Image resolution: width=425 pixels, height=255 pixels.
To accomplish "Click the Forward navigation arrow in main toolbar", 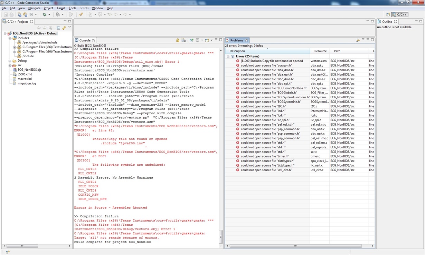I will 125,14.
